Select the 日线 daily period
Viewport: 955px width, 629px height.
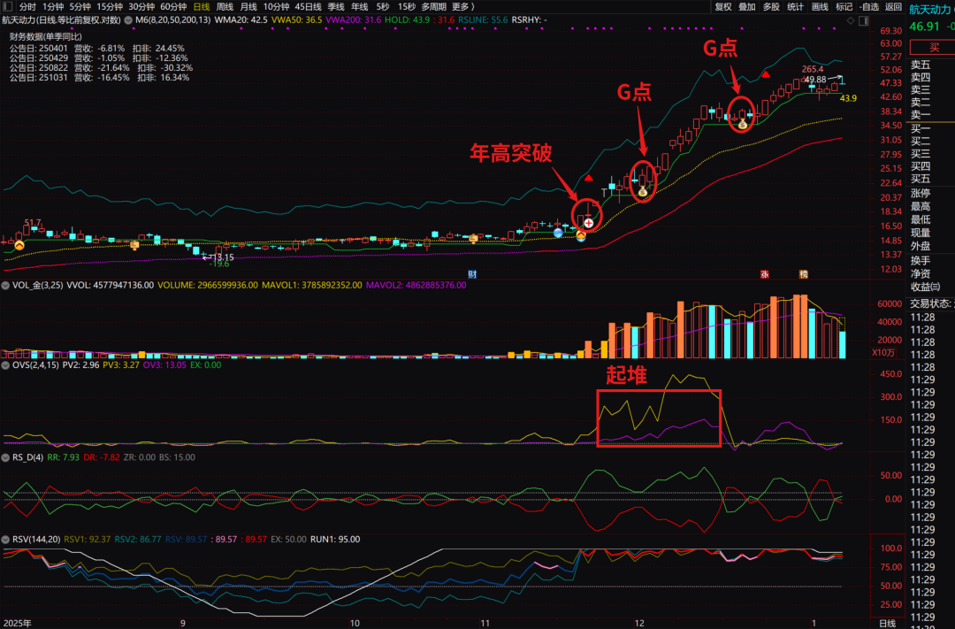click(x=201, y=7)
